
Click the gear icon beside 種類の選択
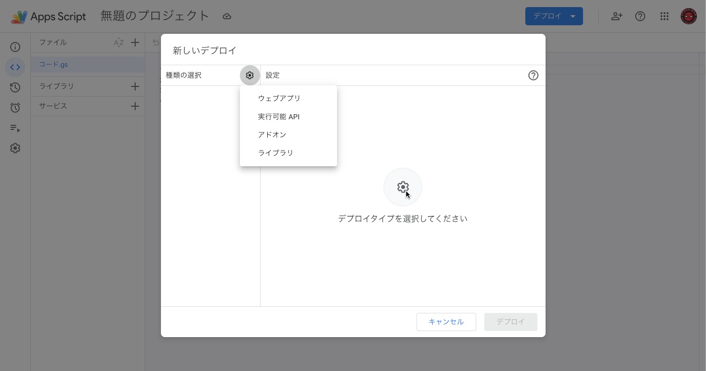click(250, 75)
